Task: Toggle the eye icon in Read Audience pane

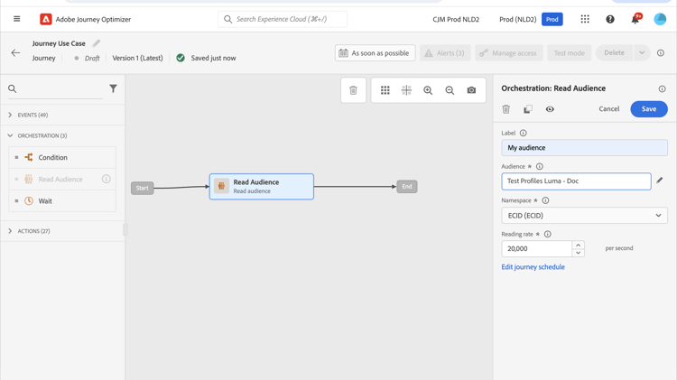Action: coord(550,109)
